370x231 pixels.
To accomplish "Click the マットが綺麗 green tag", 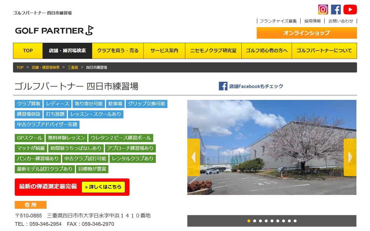I will coord(31,148).
